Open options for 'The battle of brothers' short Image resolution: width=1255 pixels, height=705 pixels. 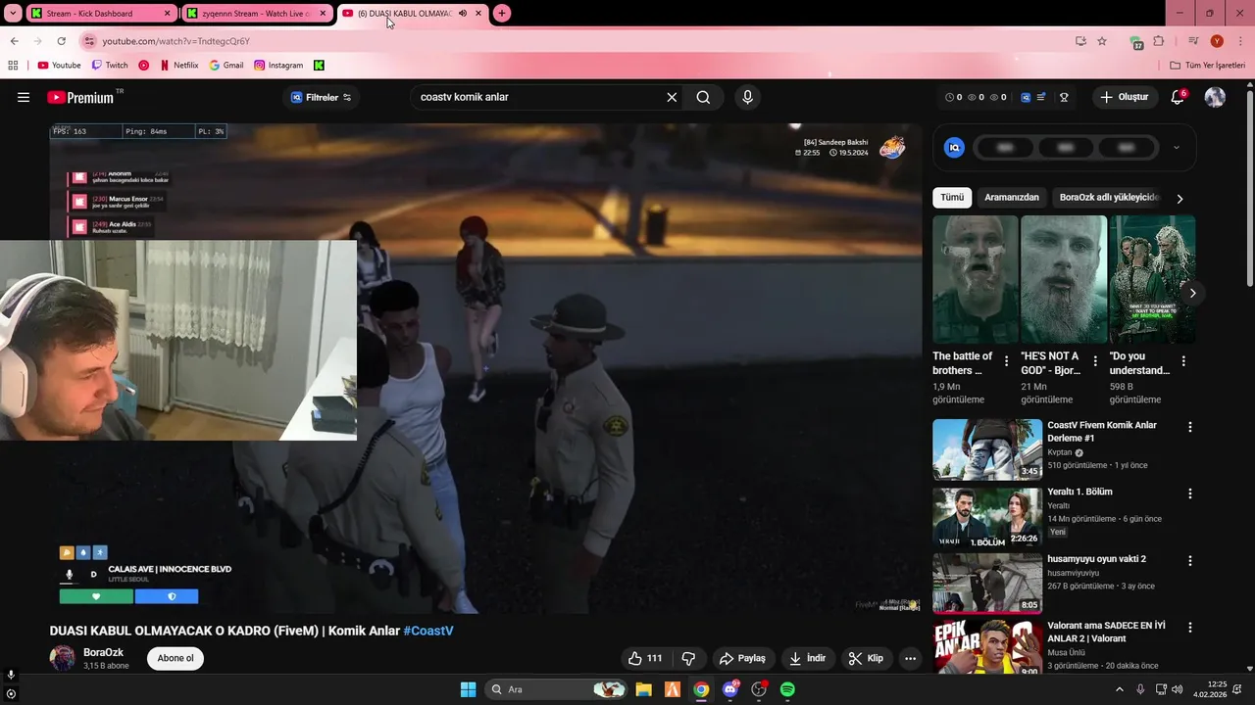coord(1006,361)
